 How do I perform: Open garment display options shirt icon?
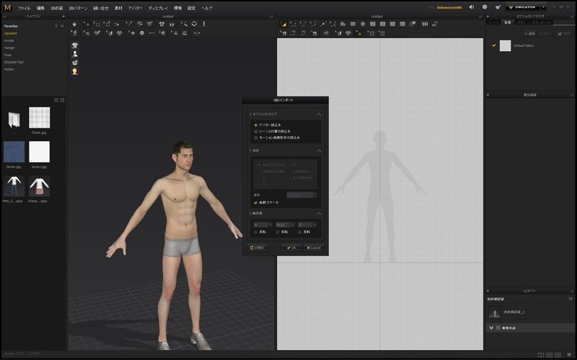pyautogui.click(x=75, y=45)
